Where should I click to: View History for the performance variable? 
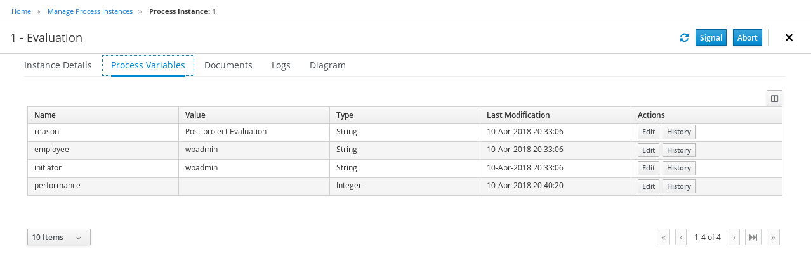click(x=678, y=186)
